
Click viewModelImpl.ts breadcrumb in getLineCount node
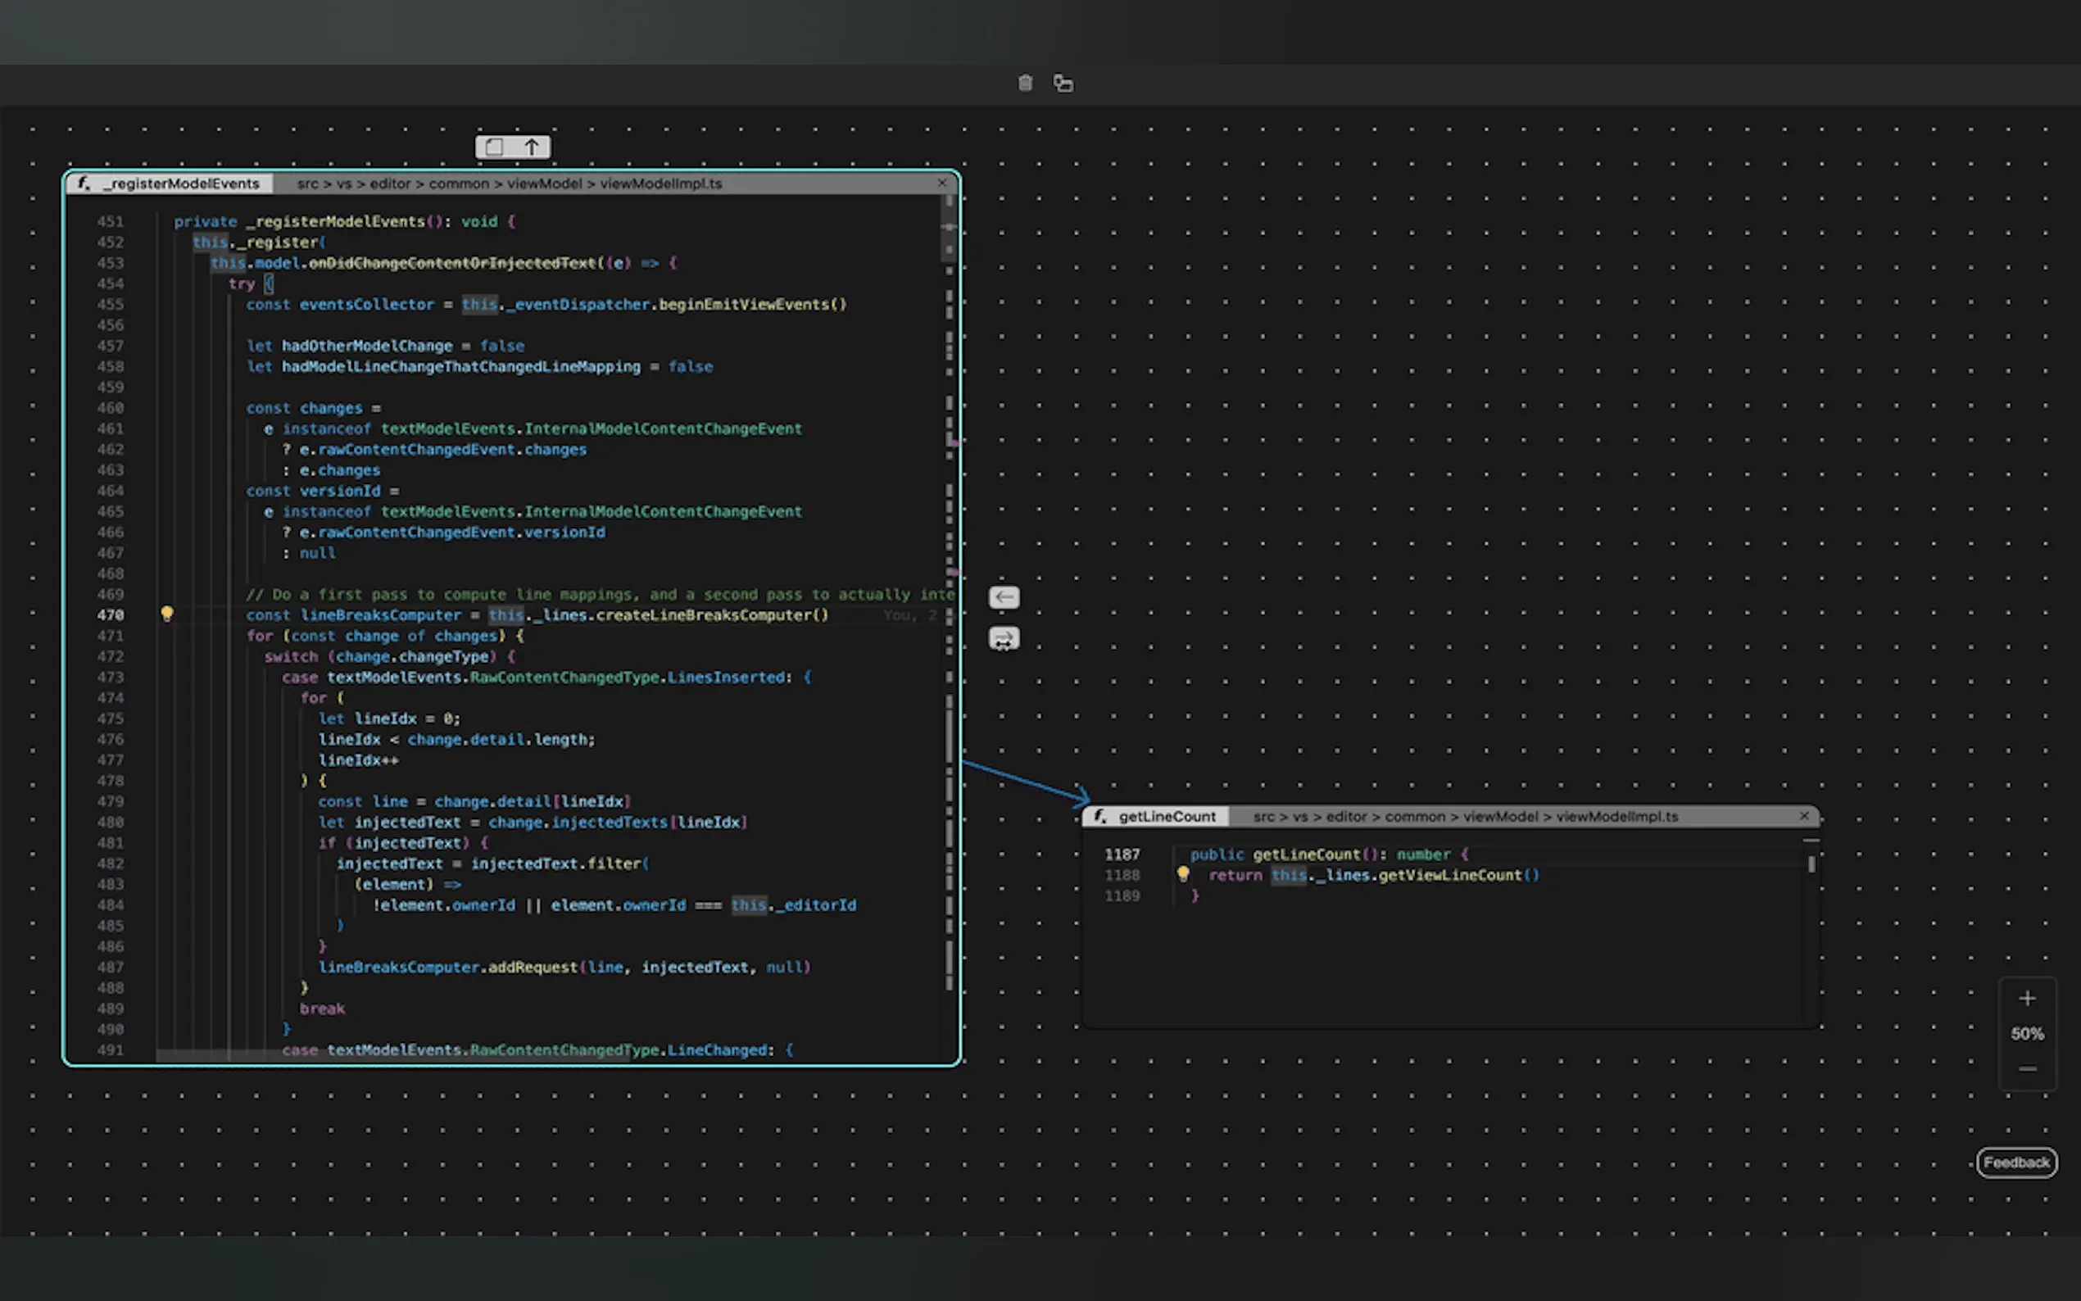tap(1616, 817)
